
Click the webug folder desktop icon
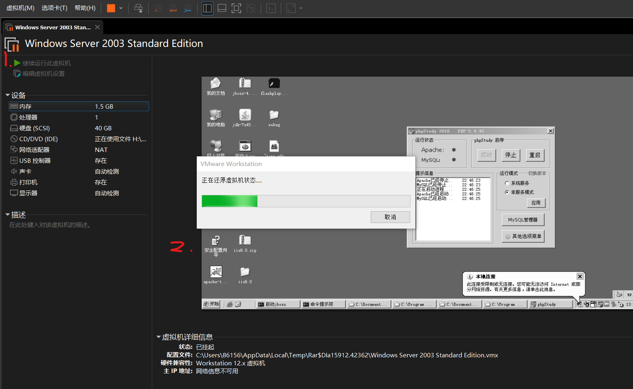coord(274,118)
